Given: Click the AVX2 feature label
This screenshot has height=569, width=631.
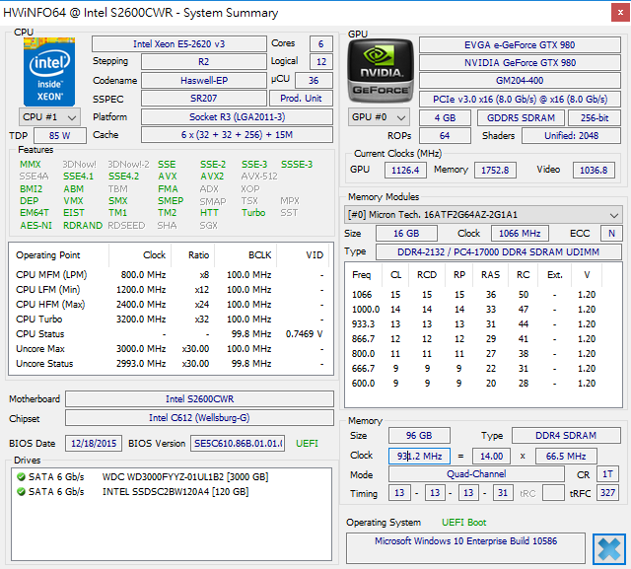Looking at the screenshot, I should (x=212, y=177).
